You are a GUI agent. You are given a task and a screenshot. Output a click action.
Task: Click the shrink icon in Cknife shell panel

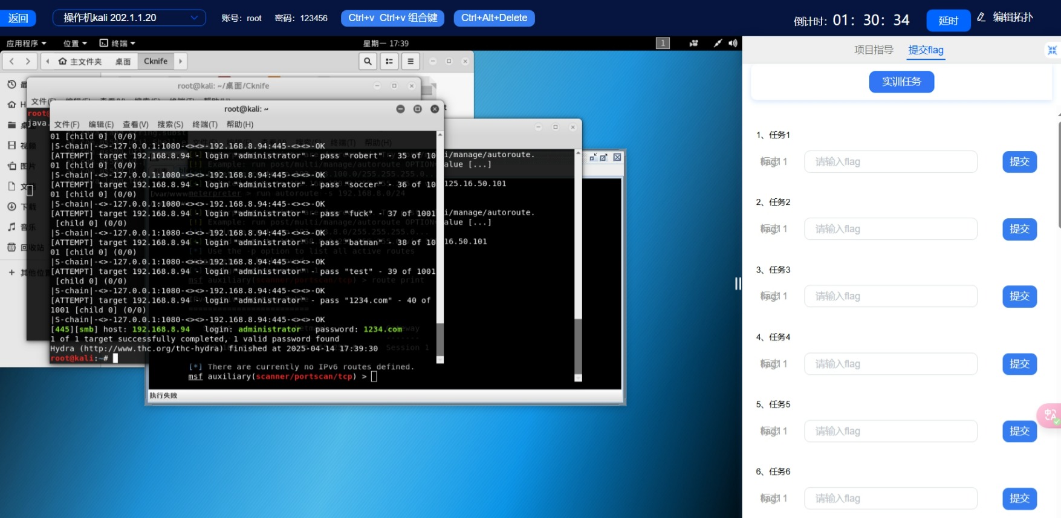click(593, 157)
